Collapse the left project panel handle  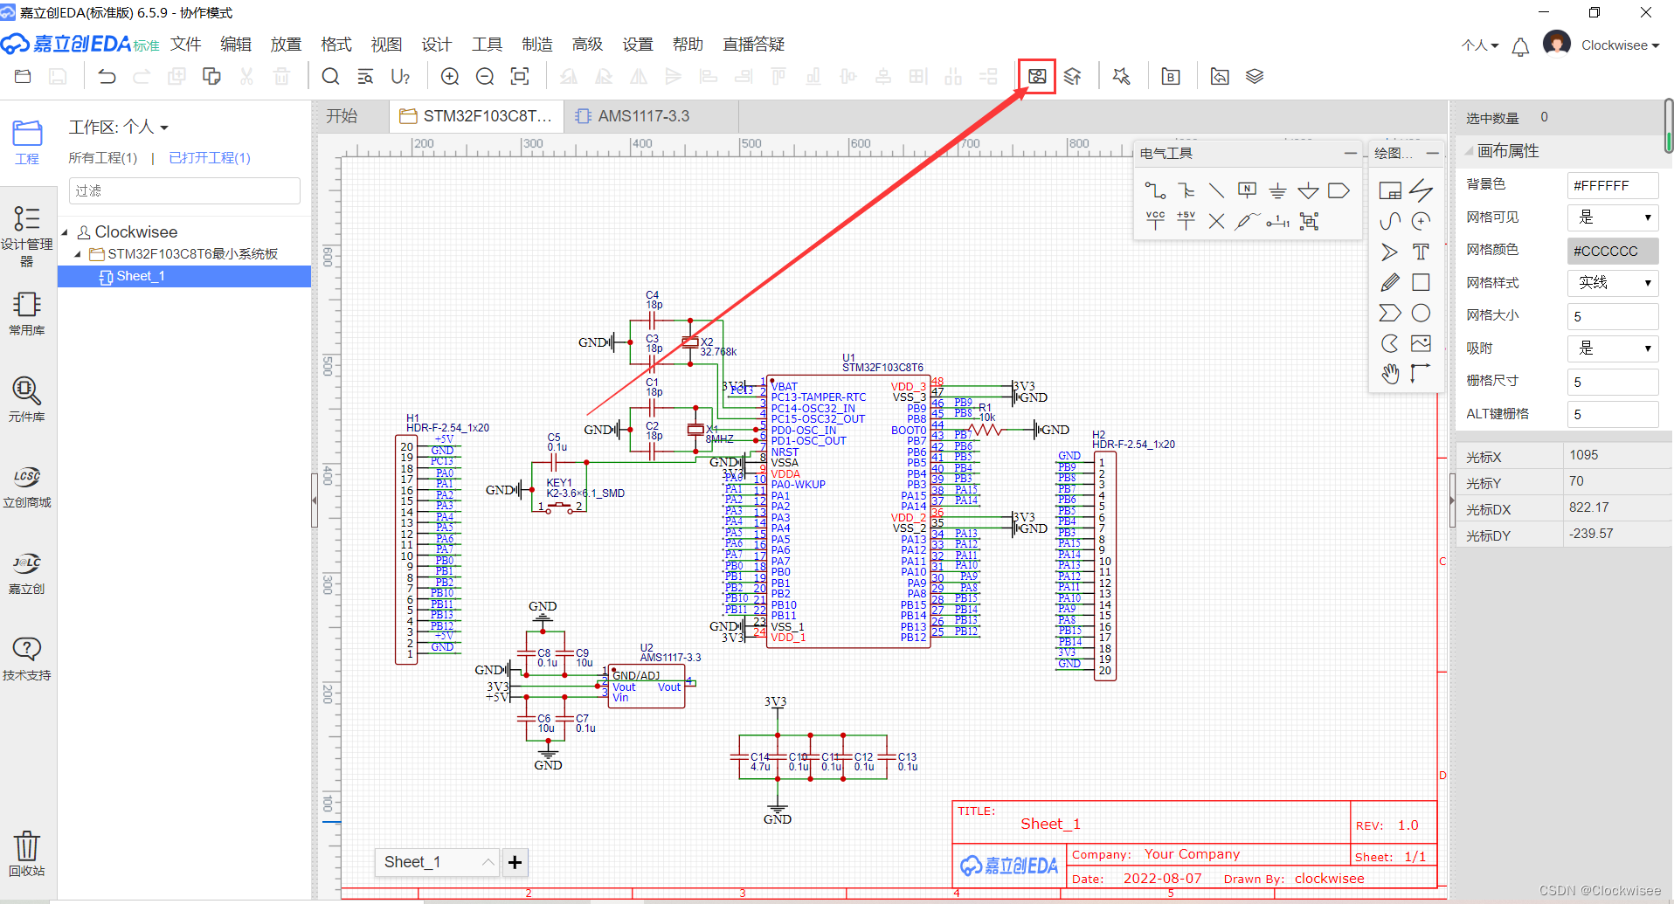pos(315,500)
